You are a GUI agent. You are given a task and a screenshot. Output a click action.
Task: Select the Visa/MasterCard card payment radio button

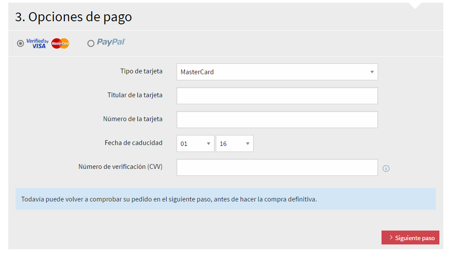point(20,43)
